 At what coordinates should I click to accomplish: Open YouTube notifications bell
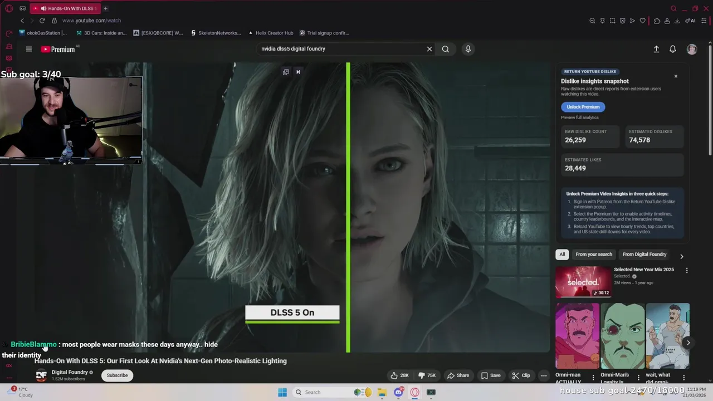pos(673,49)
